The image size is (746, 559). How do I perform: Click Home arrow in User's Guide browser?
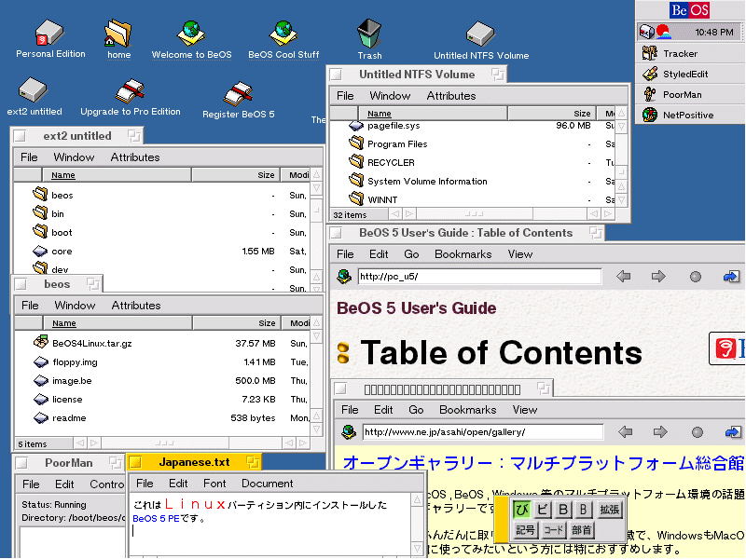[x=731, y=276]
